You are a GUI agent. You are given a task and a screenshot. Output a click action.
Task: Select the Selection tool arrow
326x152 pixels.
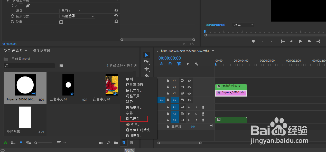147,55
